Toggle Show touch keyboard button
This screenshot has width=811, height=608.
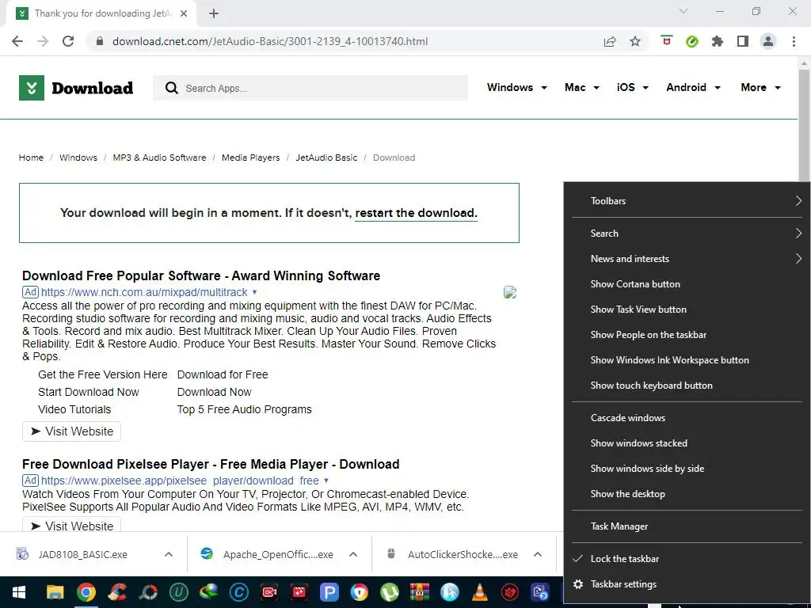coord(687,386)
